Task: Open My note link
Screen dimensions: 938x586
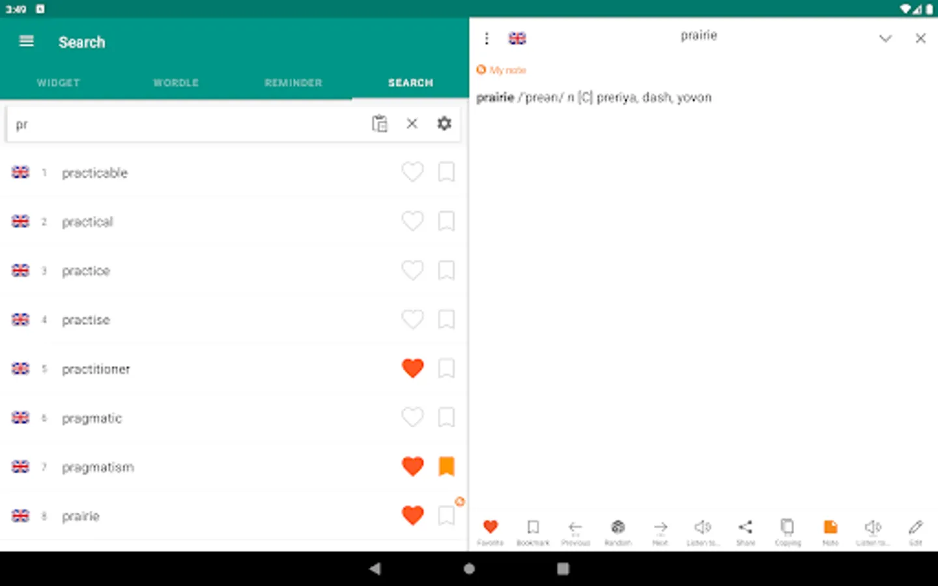Action: pos(501,70)
